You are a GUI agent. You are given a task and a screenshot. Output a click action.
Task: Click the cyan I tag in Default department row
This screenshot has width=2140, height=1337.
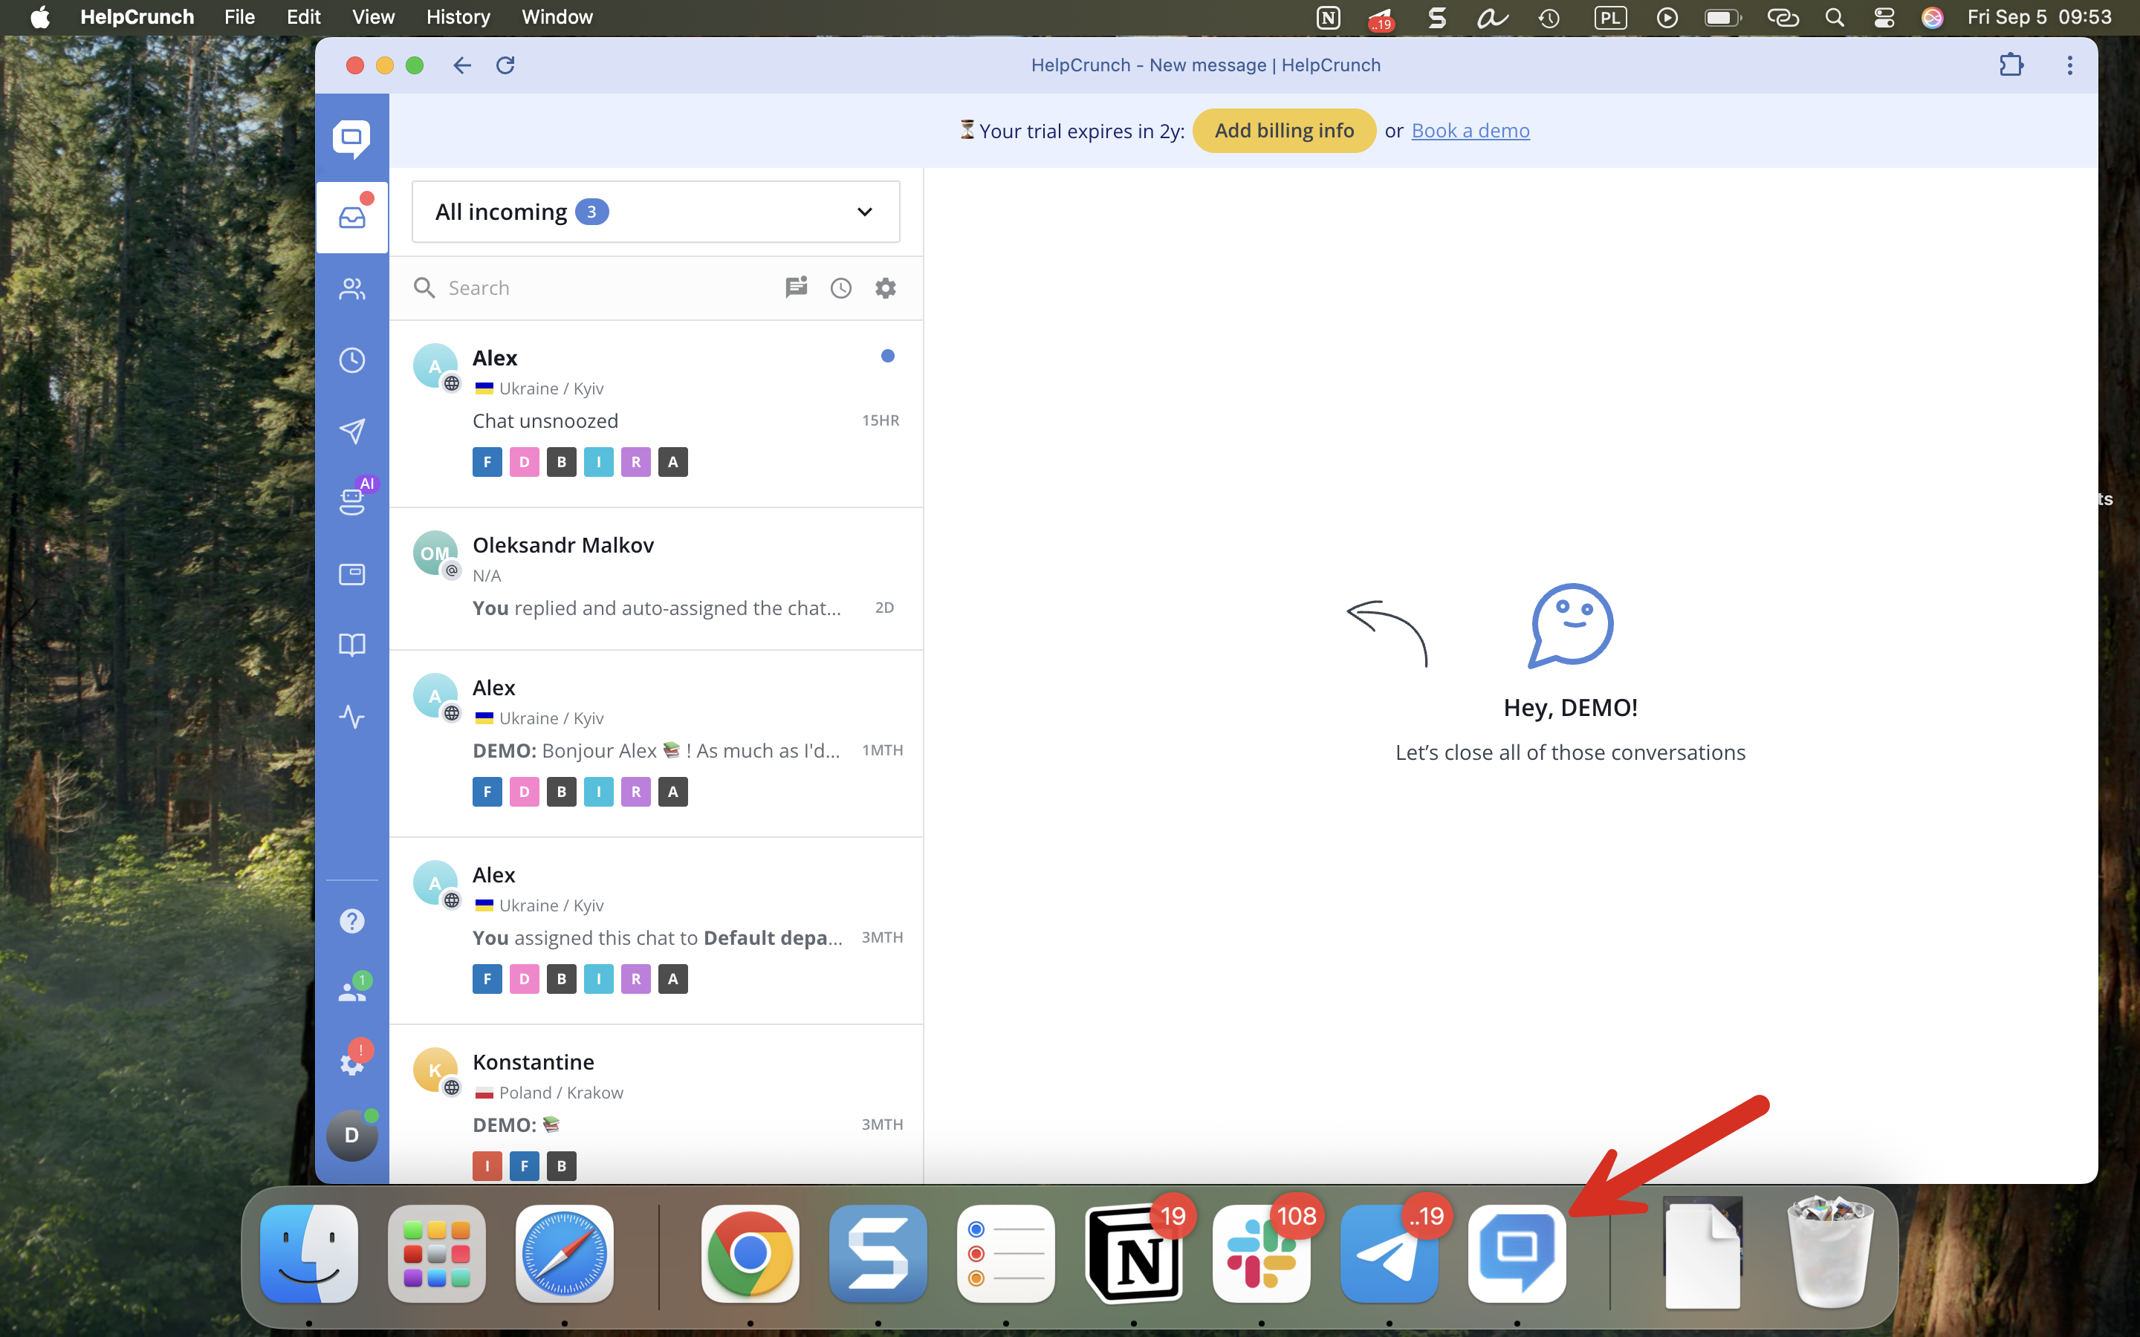pyautogui.click(x=599, y=980)
